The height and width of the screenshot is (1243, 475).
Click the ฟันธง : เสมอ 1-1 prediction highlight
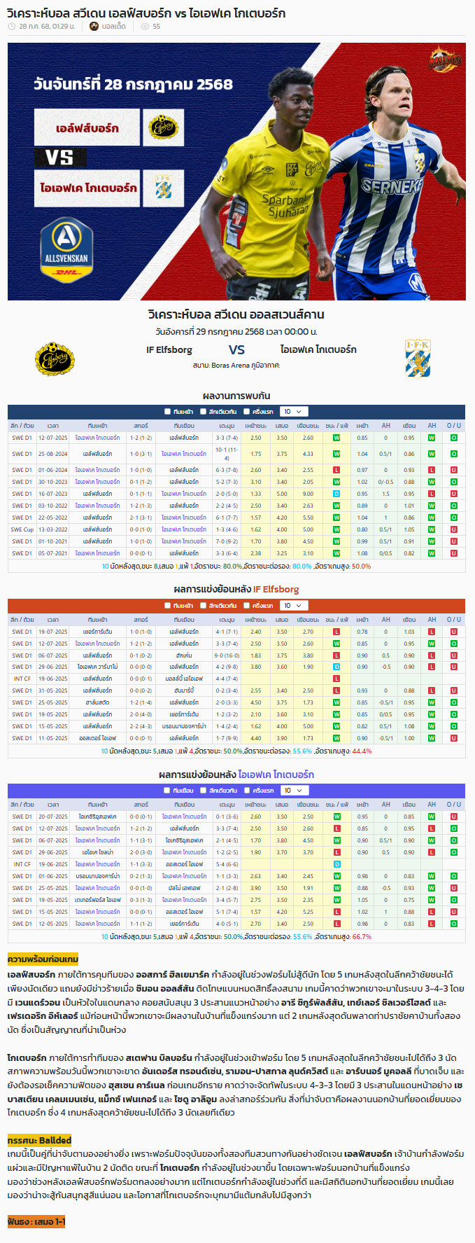click(36, 1222)
